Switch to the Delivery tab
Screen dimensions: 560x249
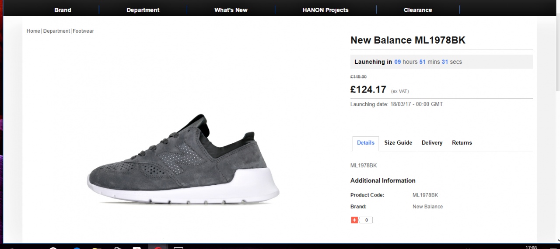[432, 143]
